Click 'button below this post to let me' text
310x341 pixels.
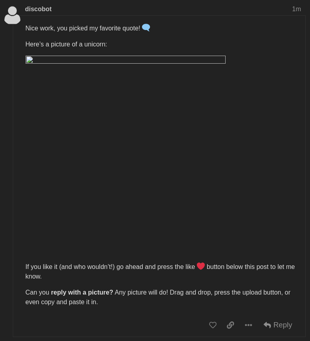point(251,267)
